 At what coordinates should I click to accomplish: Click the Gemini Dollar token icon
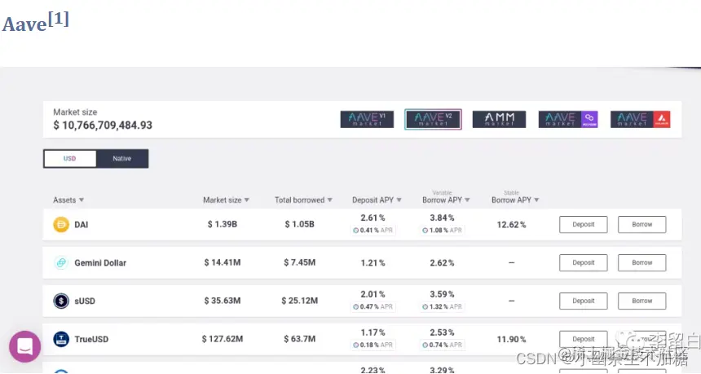tap(61, 262)
